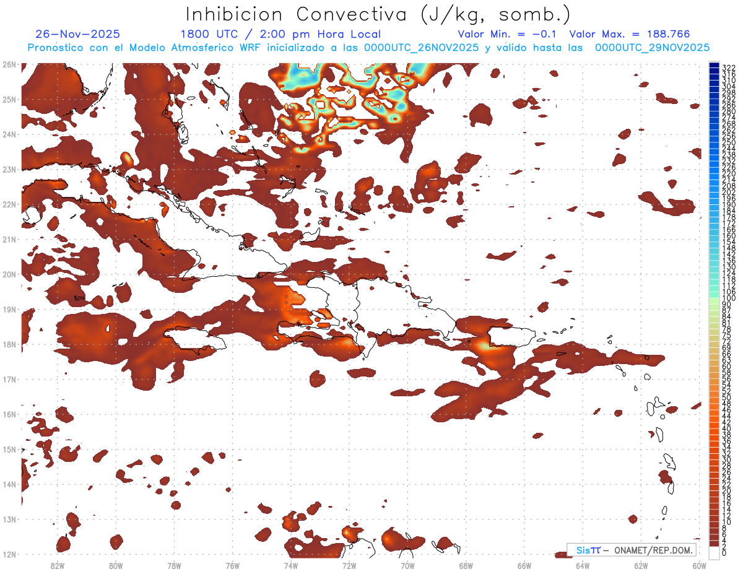Click the longitude label '64W'
This screenshot has width=743, height=574.
[583, 565]
